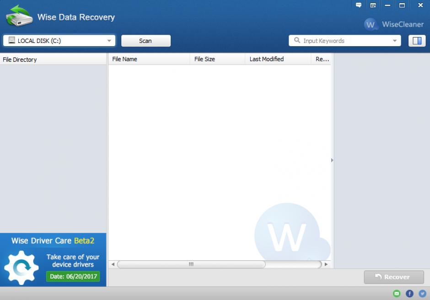Start scan with the Scan button
This screenshot has height=300, width=430.
[x=145, y=41]
